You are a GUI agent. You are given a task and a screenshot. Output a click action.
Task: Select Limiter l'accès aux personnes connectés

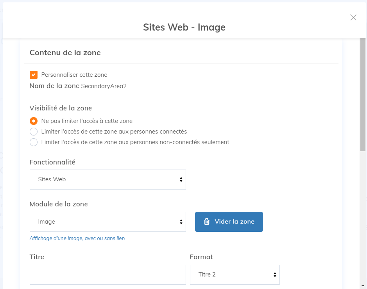pyautogui.click(x=34, y=132)
